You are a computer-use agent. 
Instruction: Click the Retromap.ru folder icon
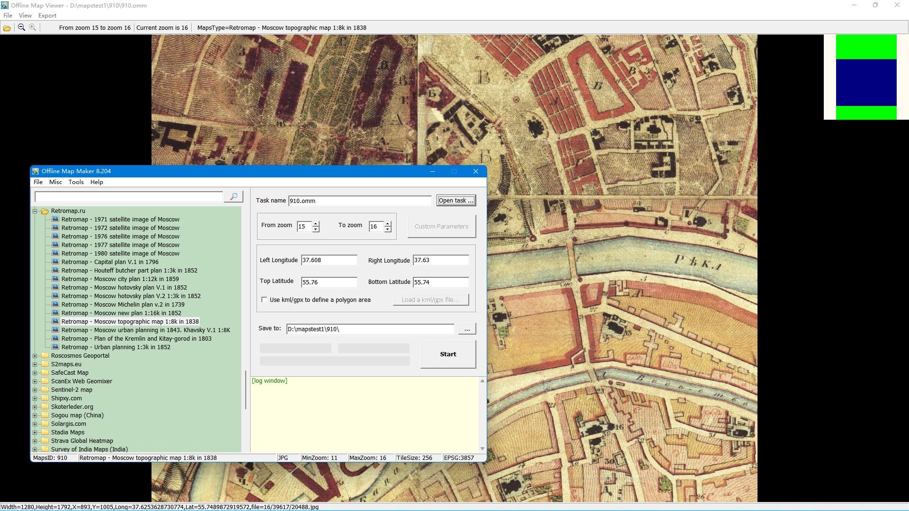45,211
